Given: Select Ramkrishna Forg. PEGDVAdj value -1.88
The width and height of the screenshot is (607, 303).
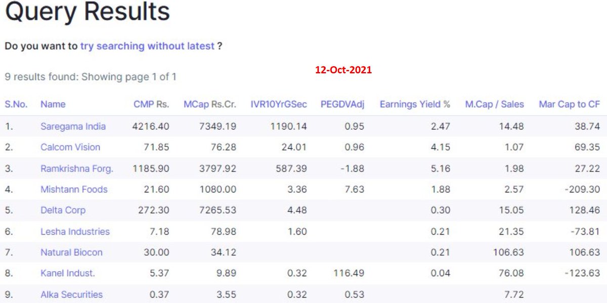Looking at the screenshot, I should point(354,168).
